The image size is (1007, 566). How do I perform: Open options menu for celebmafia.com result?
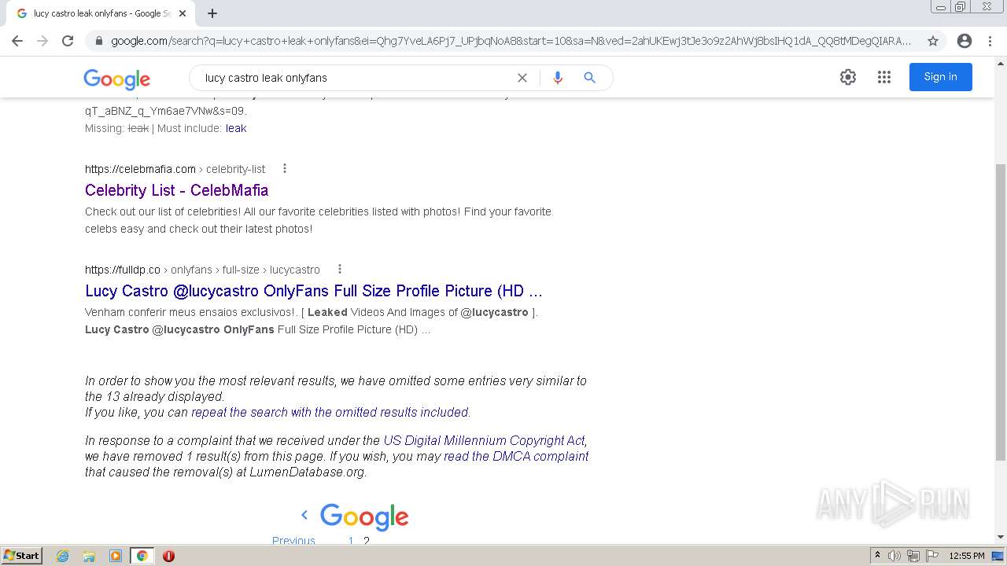tap(285, 168)
